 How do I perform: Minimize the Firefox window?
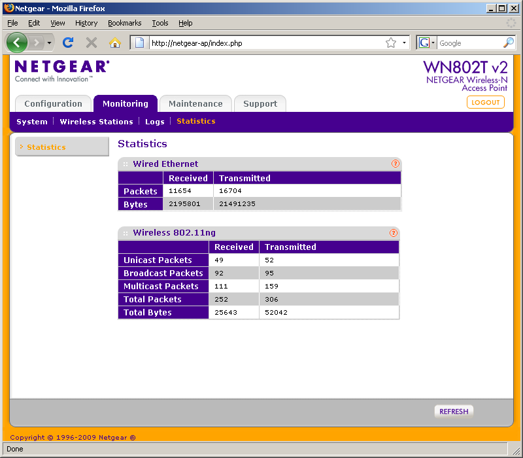490,9
